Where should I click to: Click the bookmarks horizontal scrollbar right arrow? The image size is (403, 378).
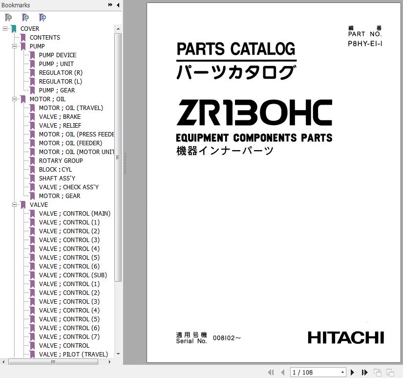pyautogui.click(x=110, y=362)
